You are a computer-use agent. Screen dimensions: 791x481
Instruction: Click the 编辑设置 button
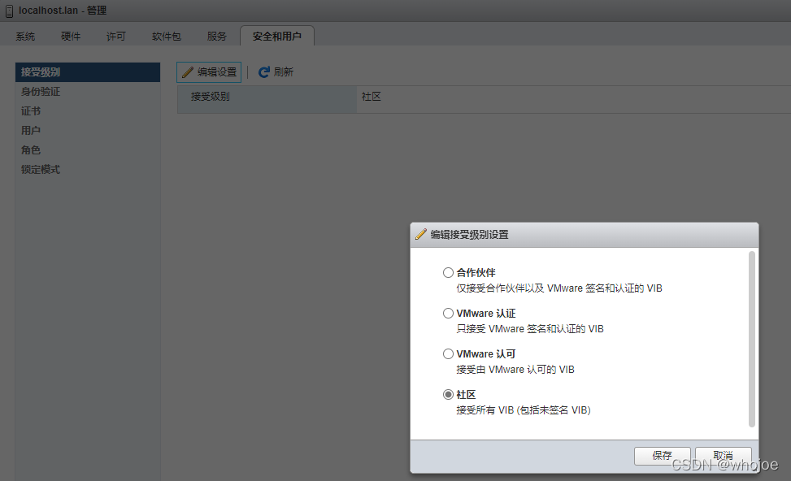209,72
